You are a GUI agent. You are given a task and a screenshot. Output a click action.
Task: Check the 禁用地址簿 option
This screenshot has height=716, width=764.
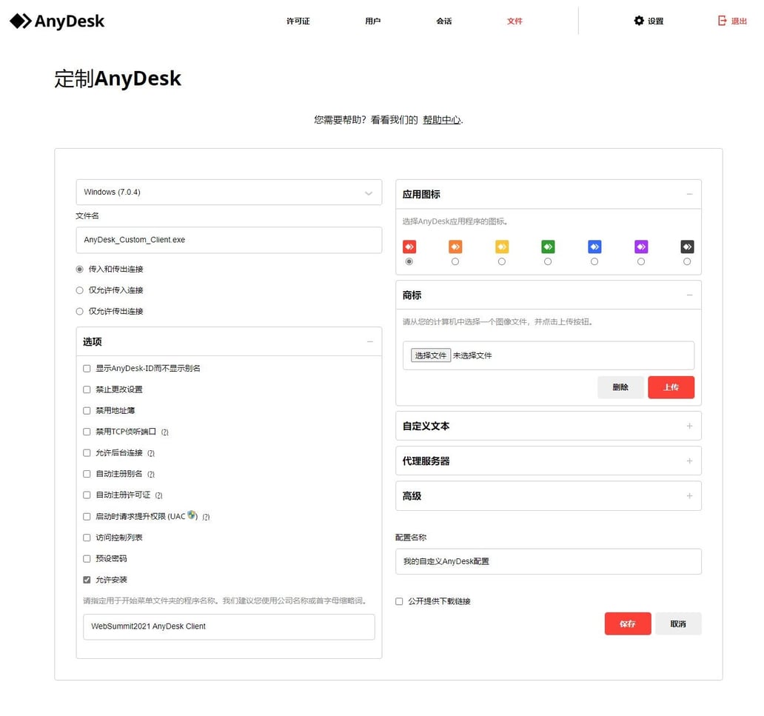pos(87,411)
